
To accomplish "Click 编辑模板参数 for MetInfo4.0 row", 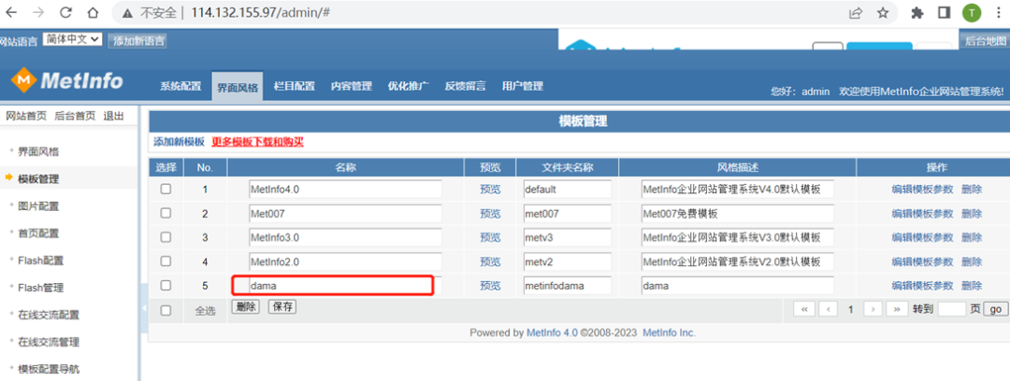I will point(922,190).
